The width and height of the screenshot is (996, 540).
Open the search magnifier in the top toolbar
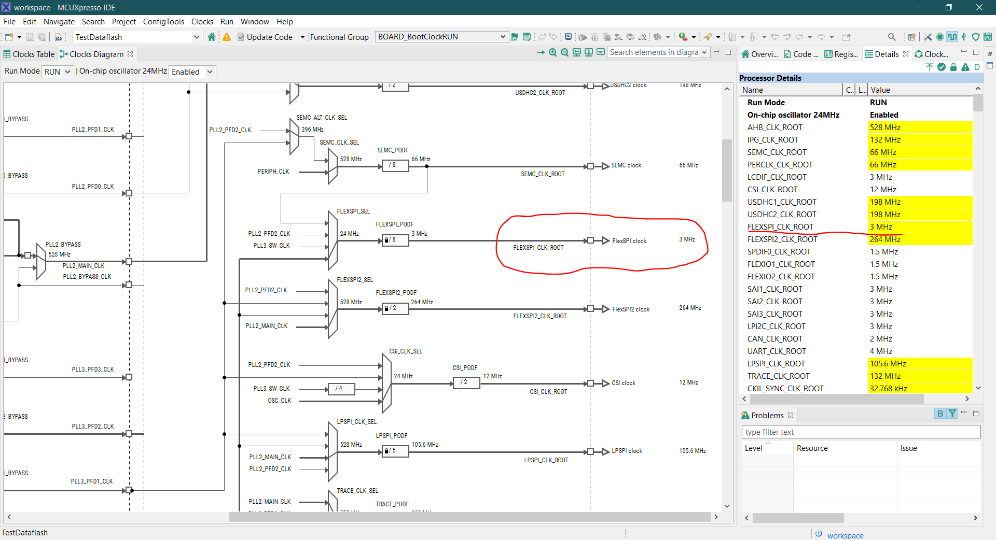coord(892,37)
